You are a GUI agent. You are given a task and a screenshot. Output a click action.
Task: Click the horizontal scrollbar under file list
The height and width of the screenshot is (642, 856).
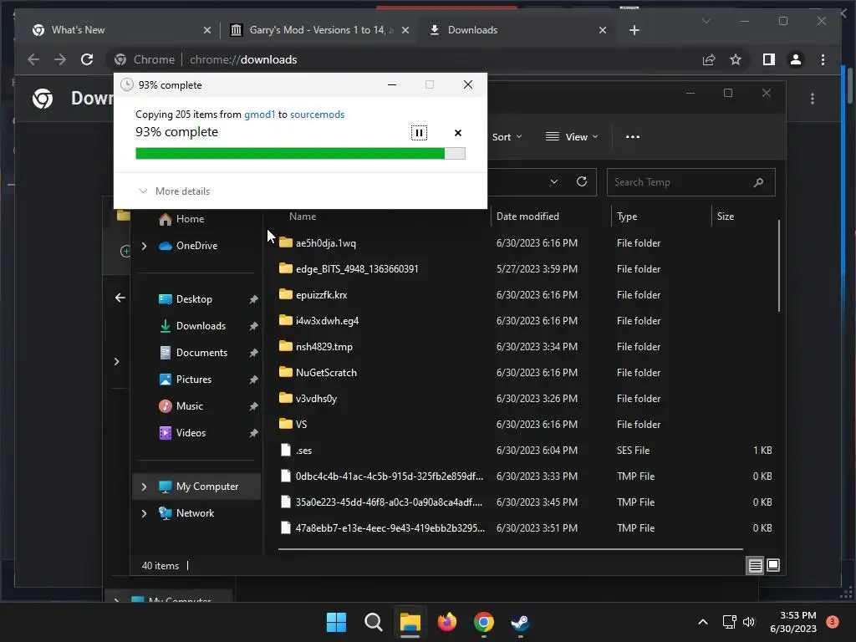[x=511, y=549]
